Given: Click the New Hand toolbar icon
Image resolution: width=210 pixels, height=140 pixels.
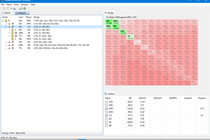Looking at the screenshot, I should pos(8,9).
